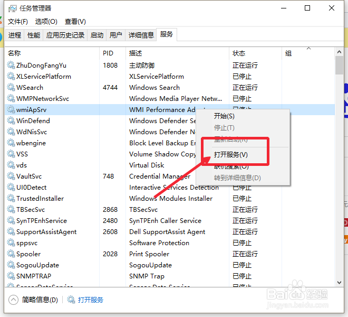Sort by the PID column header
This screenshot has width=348, height=317.
click(x=112, y=53)
